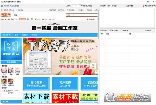Expand the favorites dropdown in Taobao nav

(x=85, y=10)
